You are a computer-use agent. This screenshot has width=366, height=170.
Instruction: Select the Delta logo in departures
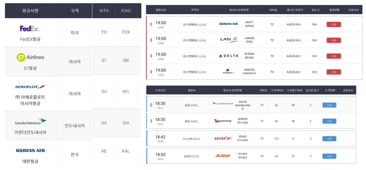click(228, 56)
